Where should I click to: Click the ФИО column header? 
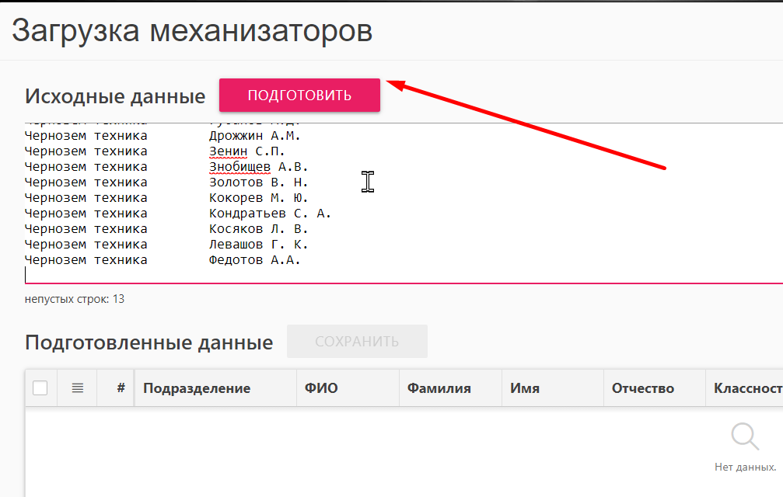point(317,388)
